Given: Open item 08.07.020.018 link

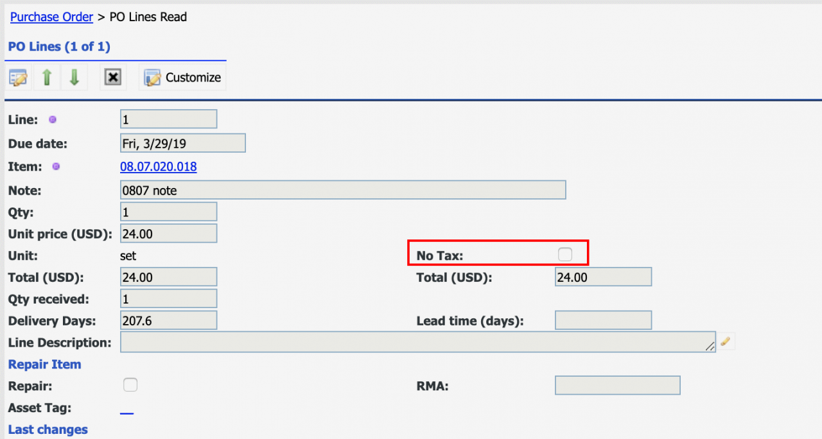Looking at the screenshot, I should [x=158, y=167].
